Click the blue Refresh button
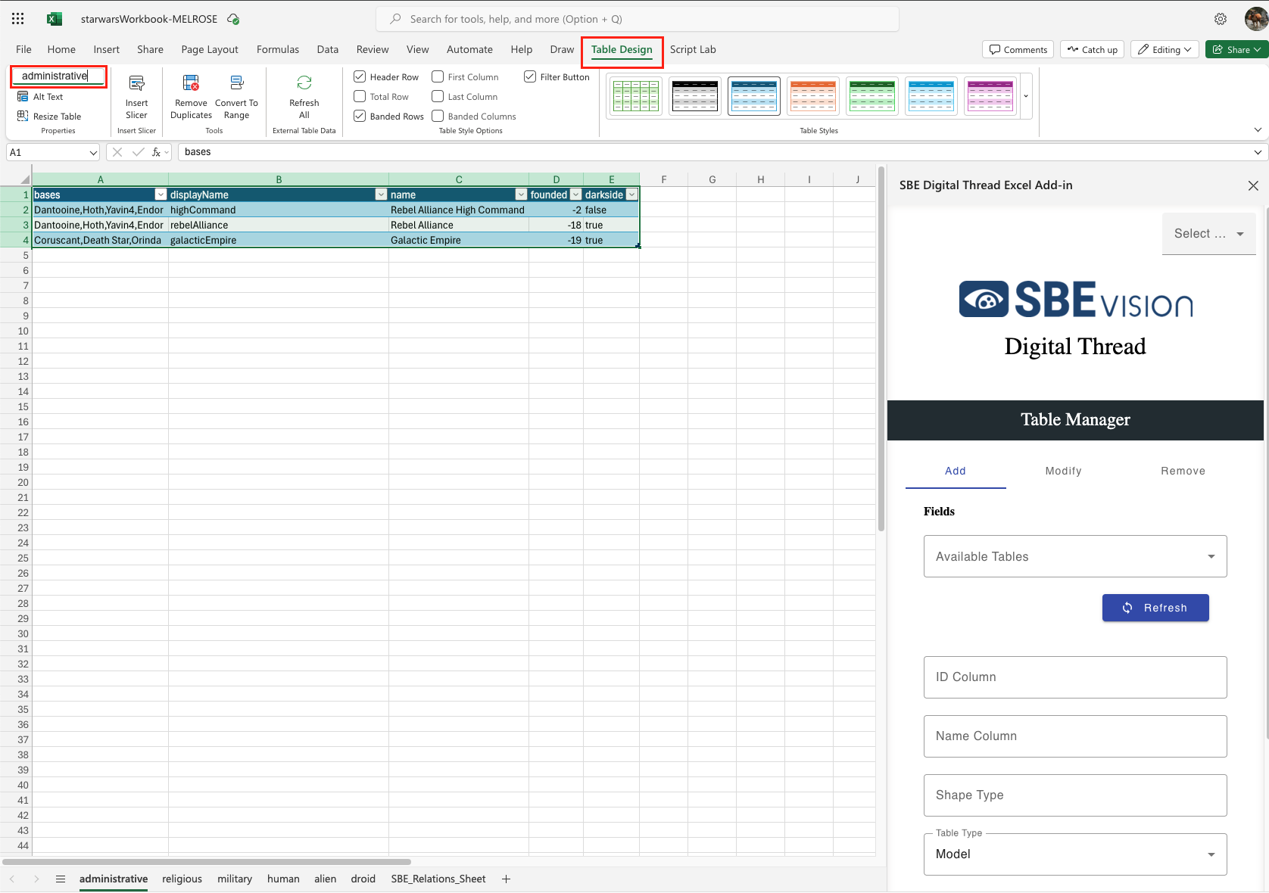The image size is (1269, 893). (x=1155, y=608)
